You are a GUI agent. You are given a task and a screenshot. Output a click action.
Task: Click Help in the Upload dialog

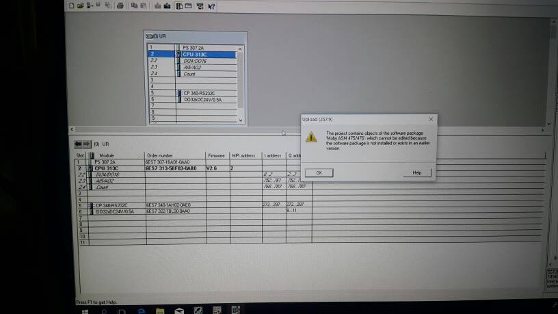(416, 172)
